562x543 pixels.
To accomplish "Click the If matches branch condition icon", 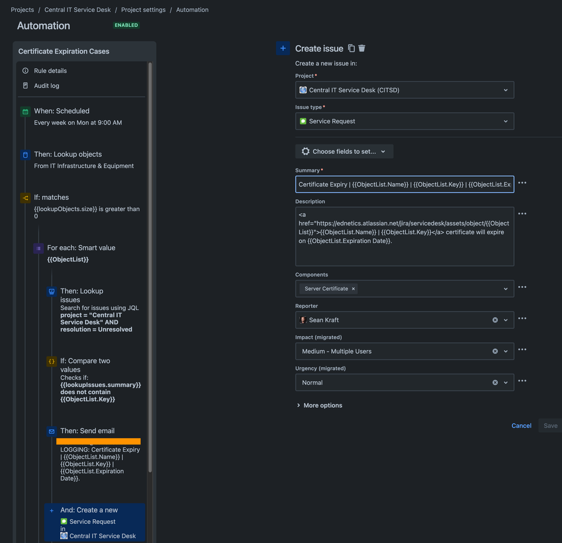I will point(25,198).
